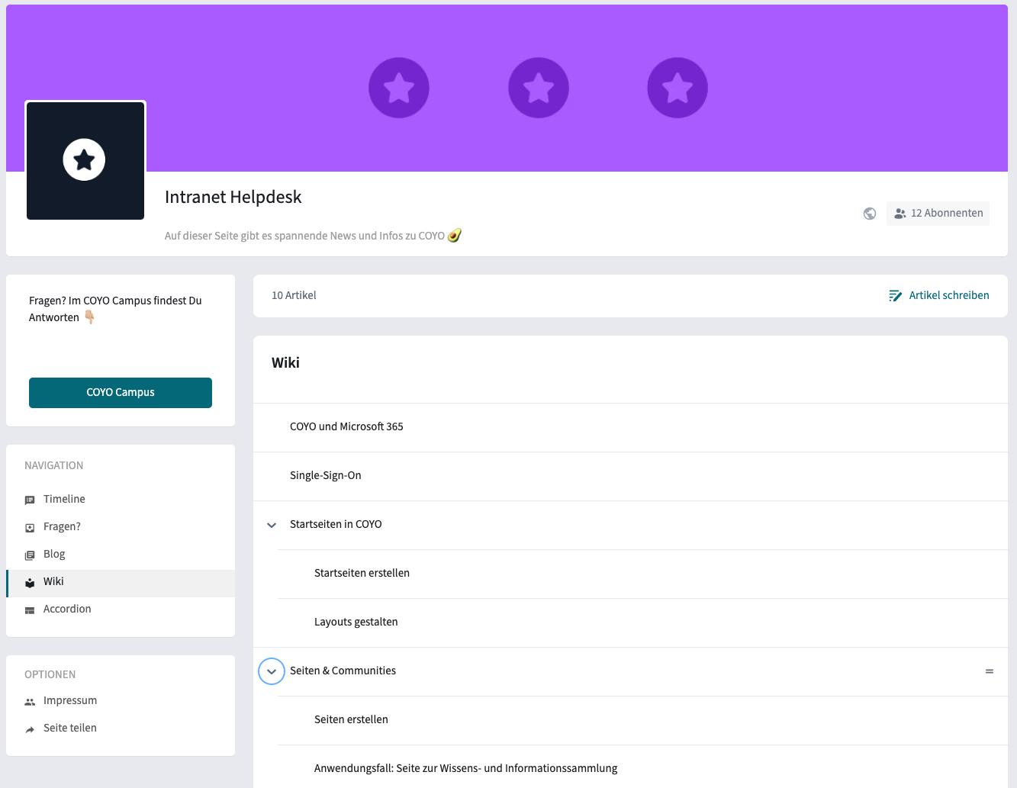The image size is (1017, 788).
Task: Click the Timeline icon in navigation
Action: 30,500
